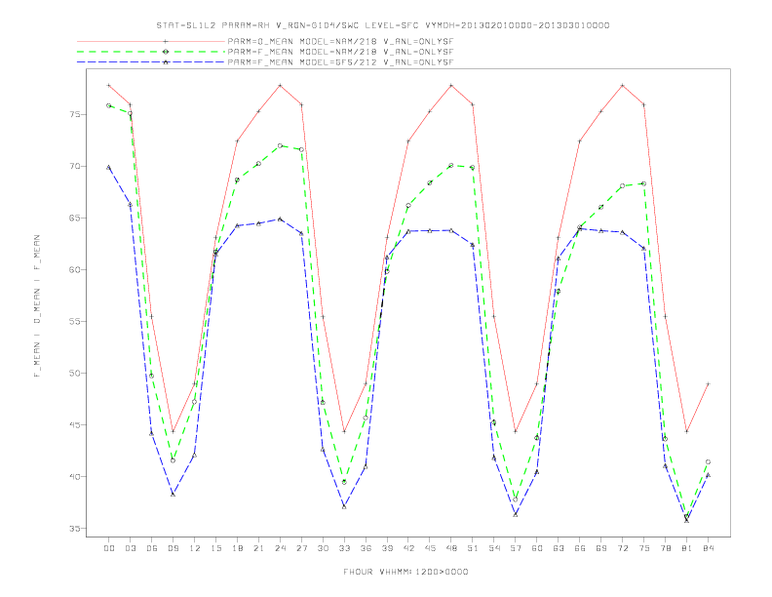Click the x-axis forecast hour label 51
772x597 pixels.
coord(473,548)
